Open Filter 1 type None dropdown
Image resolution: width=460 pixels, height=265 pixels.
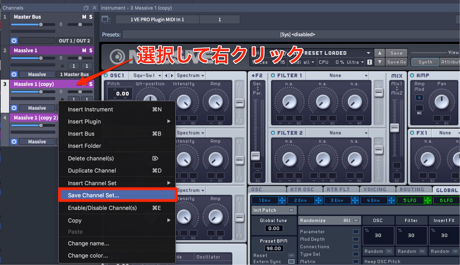click(338, 75)
